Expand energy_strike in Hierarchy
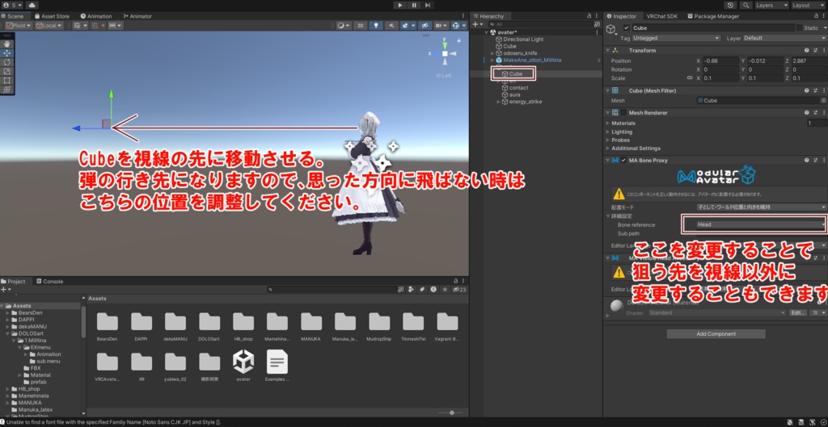Image resolution: width=828 pixels, height=427 pixels. tap(498, 102)
